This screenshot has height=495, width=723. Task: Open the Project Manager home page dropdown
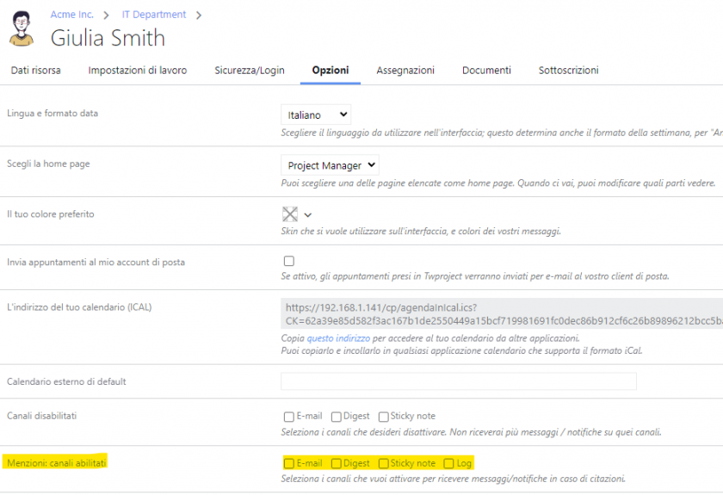coord(330,165)
